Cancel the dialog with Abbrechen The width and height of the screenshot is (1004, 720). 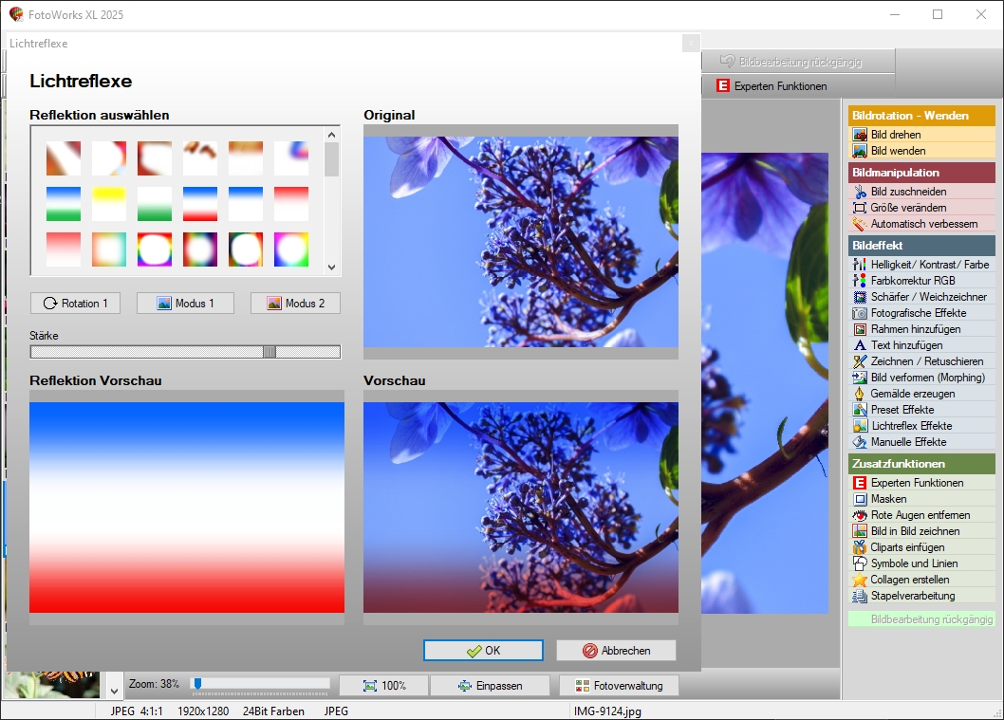pyautogui.click(x=616, y=651)
